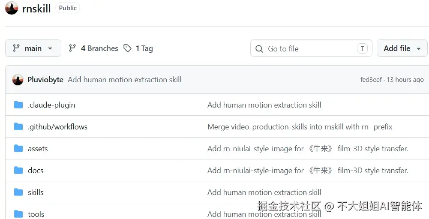429x219 pixels.
Task: Open the Merge video-production-skills commit message
Action: coord(300,127)
